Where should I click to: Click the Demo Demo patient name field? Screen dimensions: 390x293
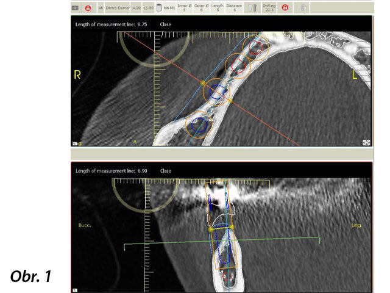[x=117, y=9]
